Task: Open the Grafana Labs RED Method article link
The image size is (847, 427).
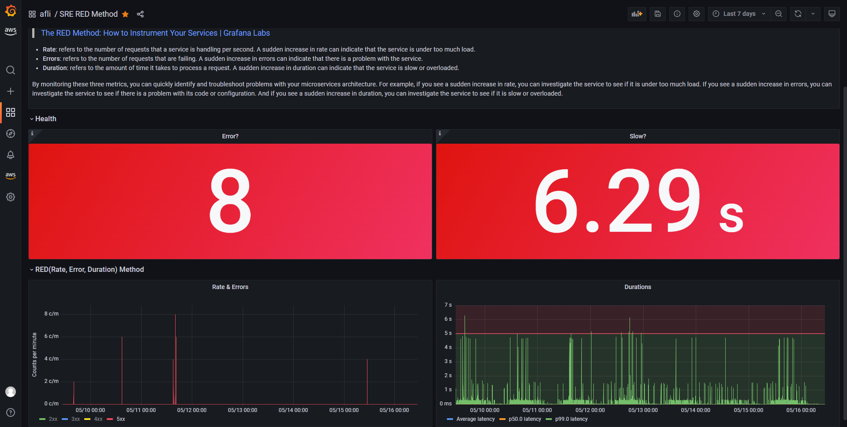Action: [155, 33]
